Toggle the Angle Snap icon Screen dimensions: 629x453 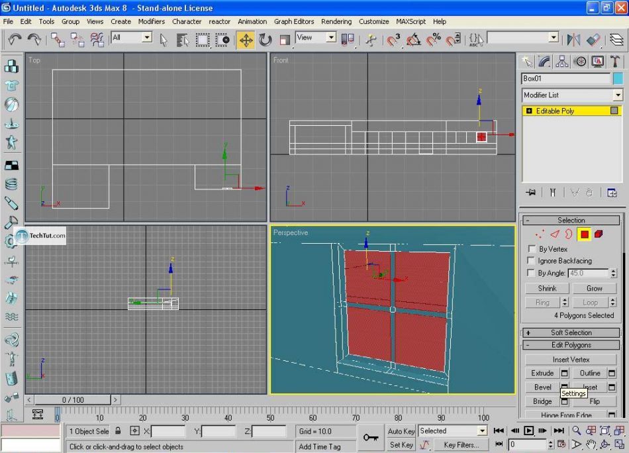click(414, 40)
